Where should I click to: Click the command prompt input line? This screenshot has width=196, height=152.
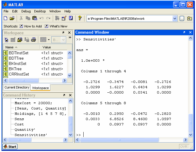click(x=131, y=135)
